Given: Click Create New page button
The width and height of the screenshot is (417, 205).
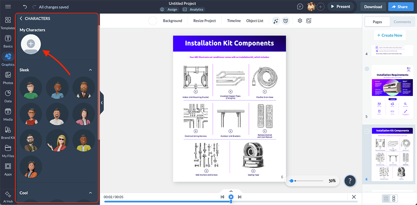Looking at the screenshot, I should [x=390, y=35].
